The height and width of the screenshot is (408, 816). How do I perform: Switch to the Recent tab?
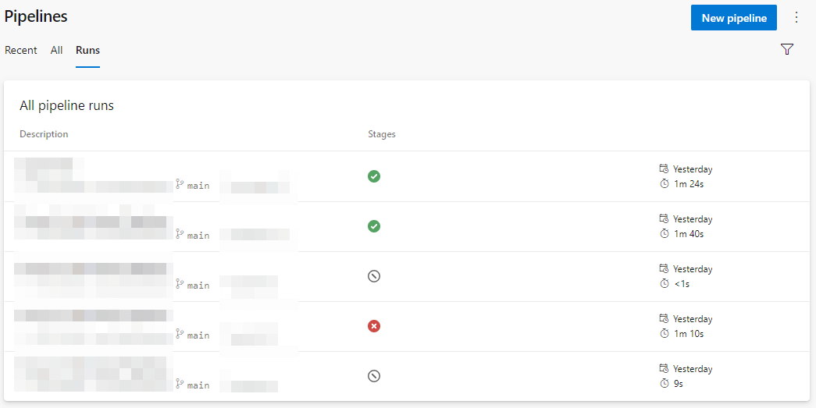[21, 50]
